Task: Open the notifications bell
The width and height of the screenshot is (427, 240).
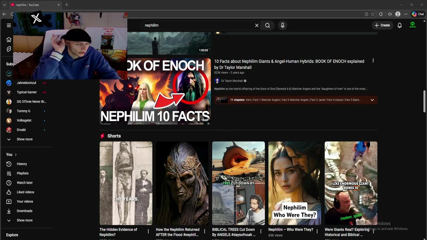Action: click(x=399, y=25)
